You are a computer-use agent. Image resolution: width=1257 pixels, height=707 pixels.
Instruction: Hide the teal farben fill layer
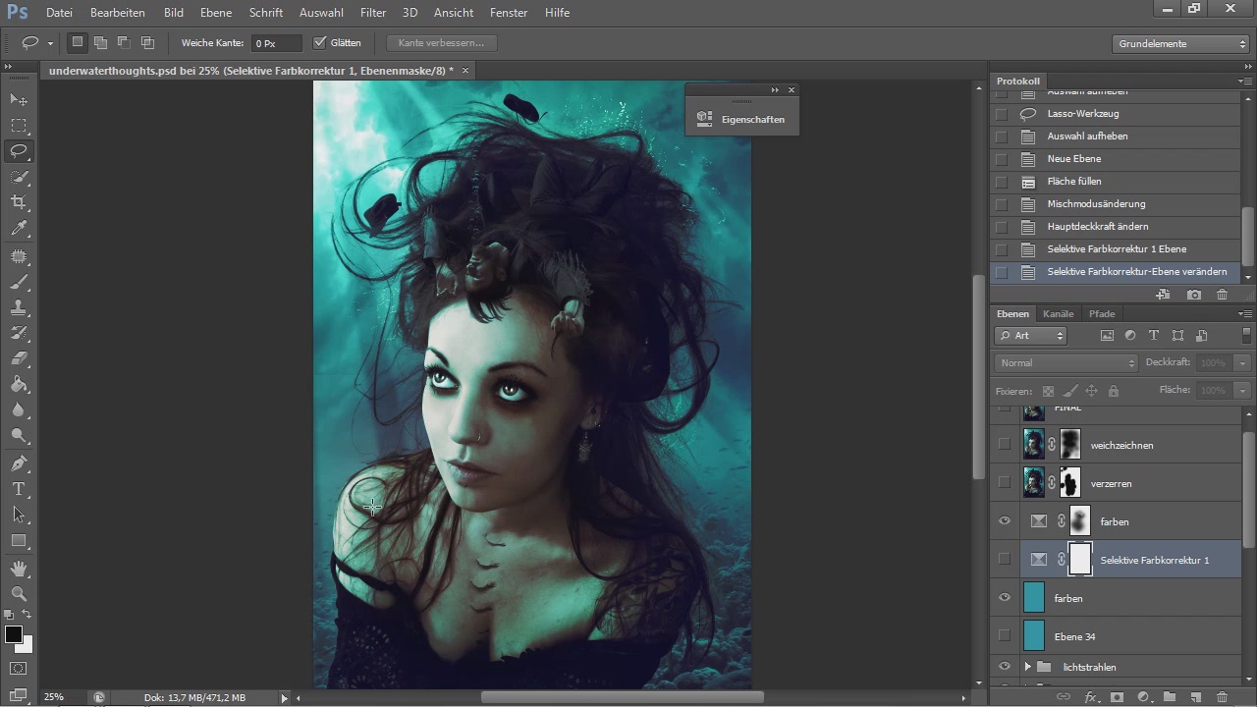pos(1004,598)
